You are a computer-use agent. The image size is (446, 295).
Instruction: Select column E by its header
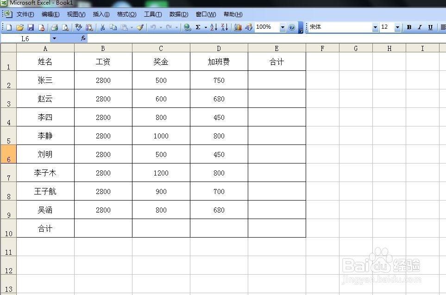coord(277,48)
